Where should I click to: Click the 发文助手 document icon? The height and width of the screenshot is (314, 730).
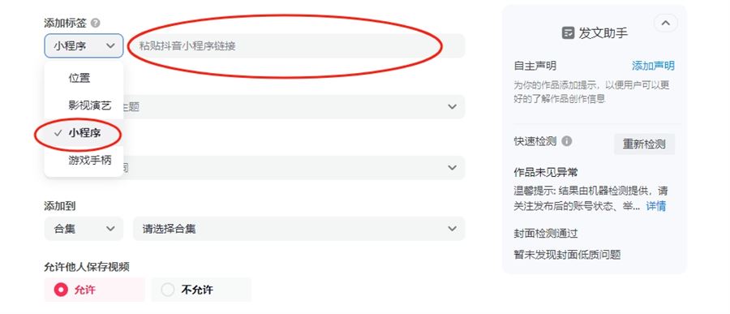(x=568, y=33)
